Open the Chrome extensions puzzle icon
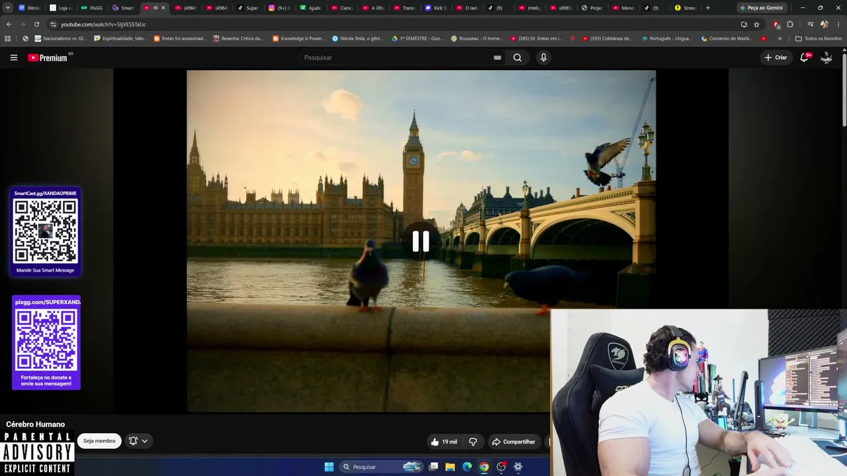Viewport: 847px width, 476px height. [x=790, y=24]
